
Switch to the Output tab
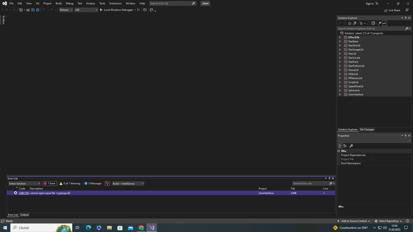[25, 215]
